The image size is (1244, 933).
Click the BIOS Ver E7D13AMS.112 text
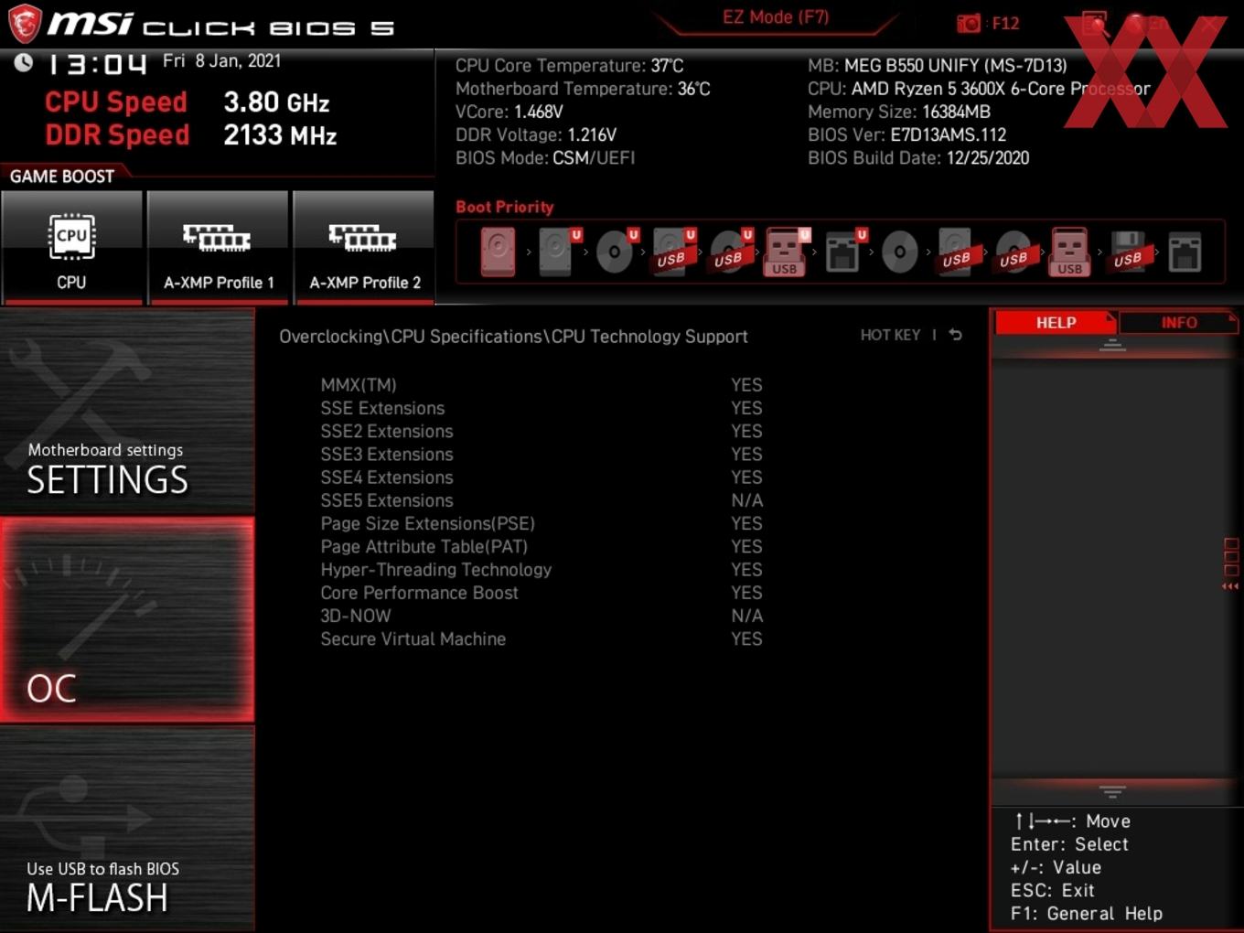coord(906,134)
